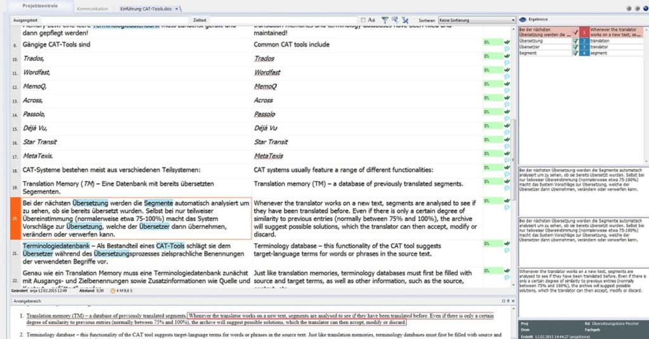Click the status checkmark of the MetaTexis segment
Viewport: 649px width, 339px height.
(x=507, y=153)
